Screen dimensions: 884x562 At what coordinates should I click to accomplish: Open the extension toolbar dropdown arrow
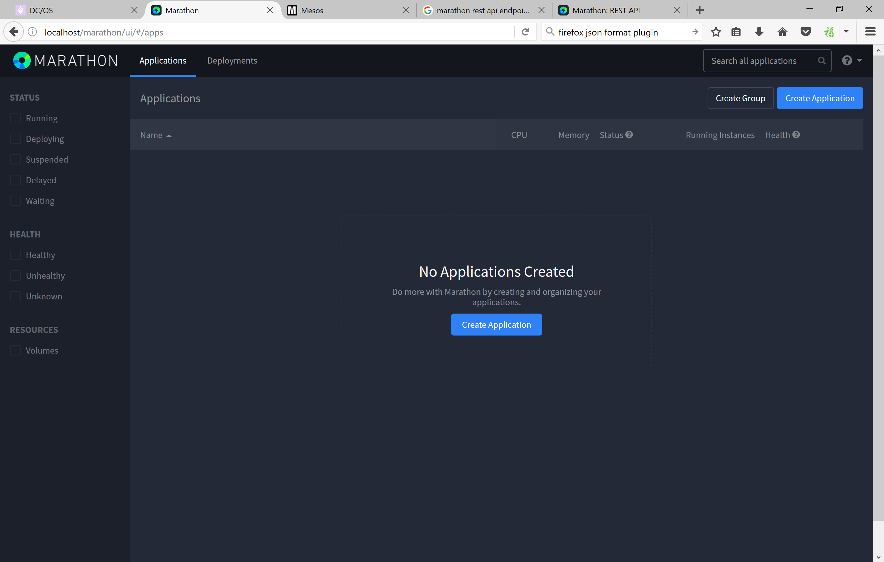coord(846,32)
